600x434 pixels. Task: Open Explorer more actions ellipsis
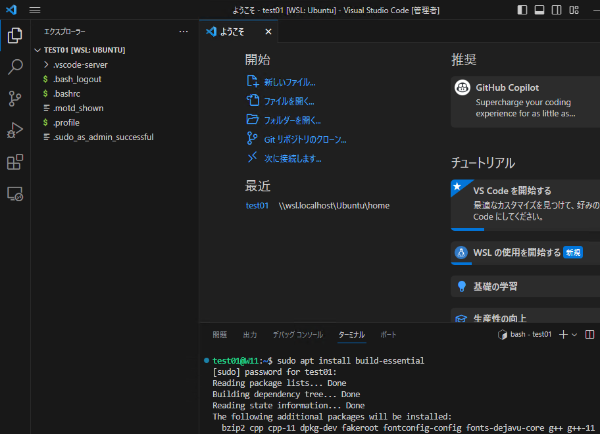coord(184,32)
